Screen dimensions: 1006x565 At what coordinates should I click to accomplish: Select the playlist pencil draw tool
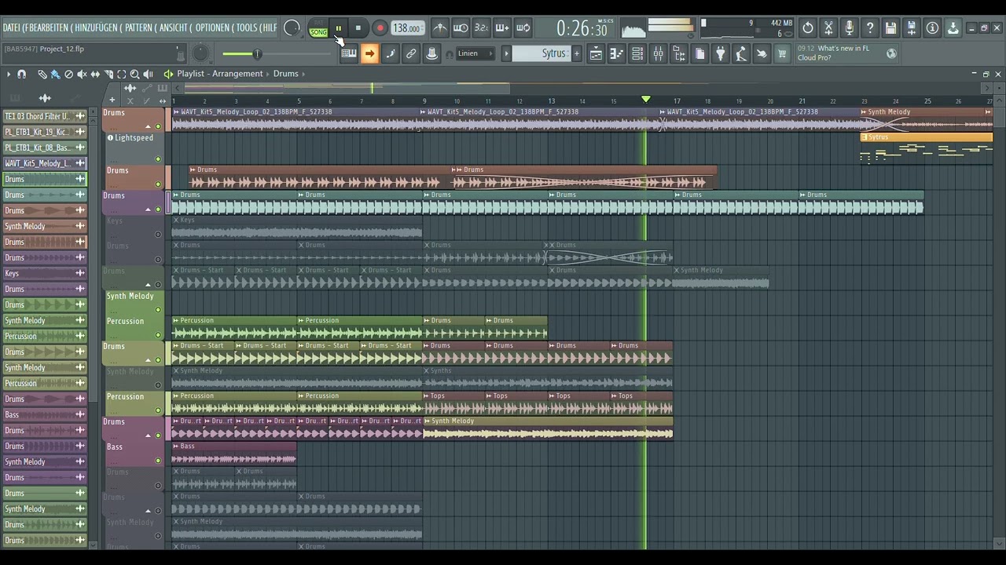42,74
